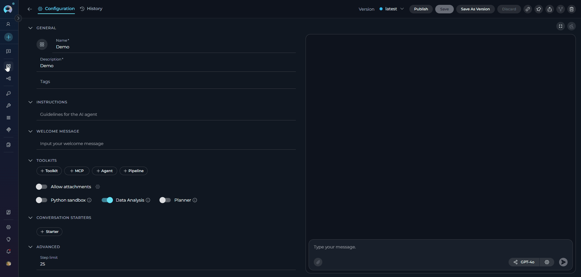Open the artifacts documents sidebar icon
Image resolution: width=581 pixels, height=277 pixels.
pyautogui.click(x=9, y=145)
